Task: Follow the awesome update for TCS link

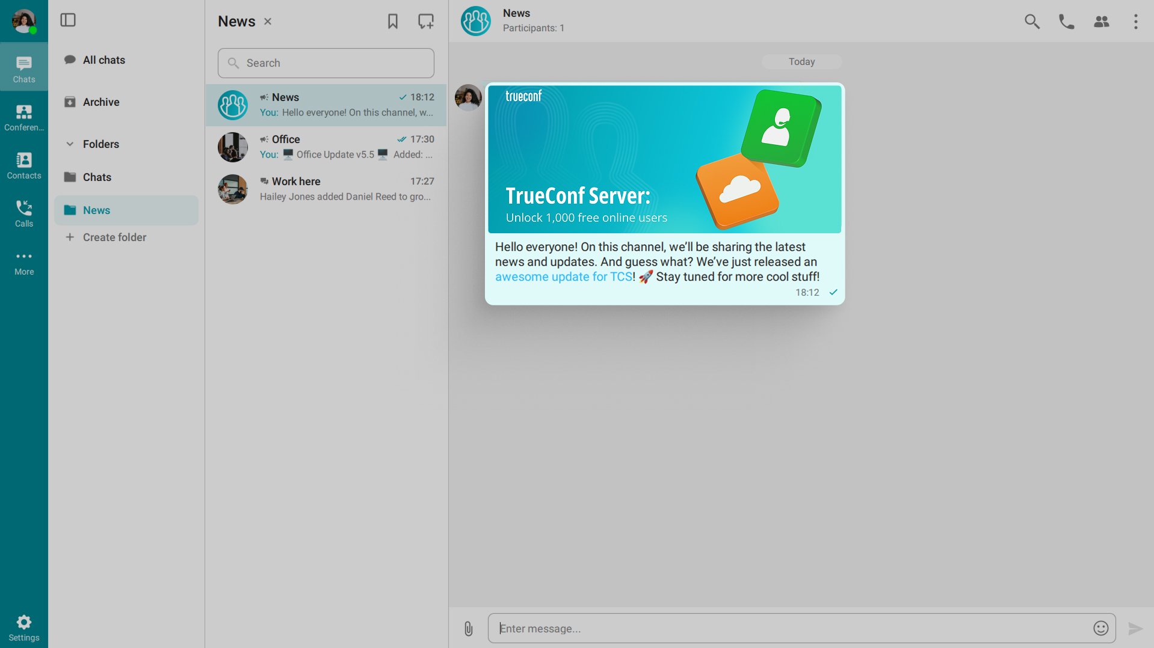Action: 564,277
